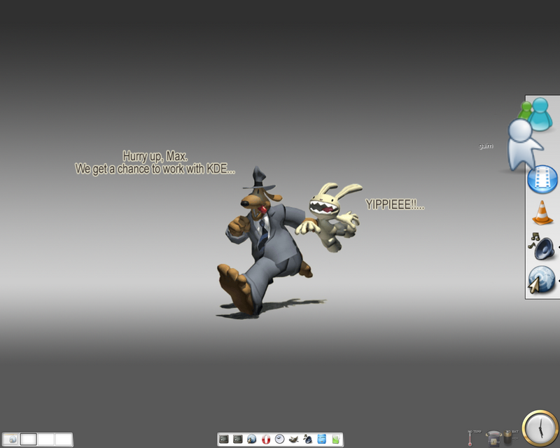Open the speaker with music notes in side dock
Viewport: 560px width, 448px height.
[542, 246]
